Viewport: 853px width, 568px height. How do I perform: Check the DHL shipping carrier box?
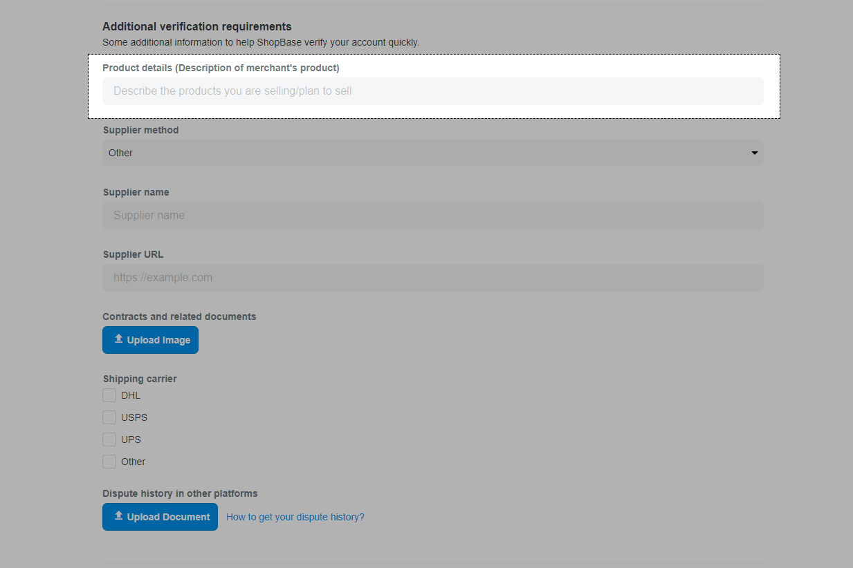pyautogui.click(x=109, y=395)
